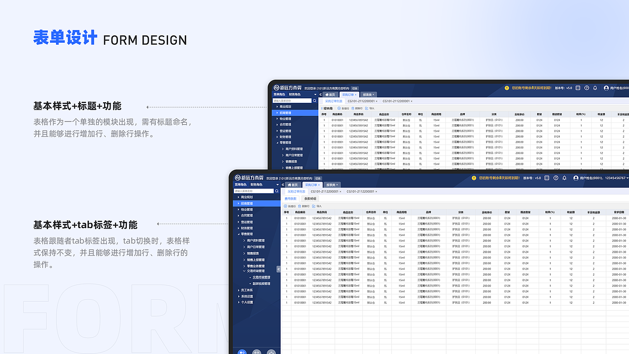Click the menu search field in the upper window

[292, 101]
